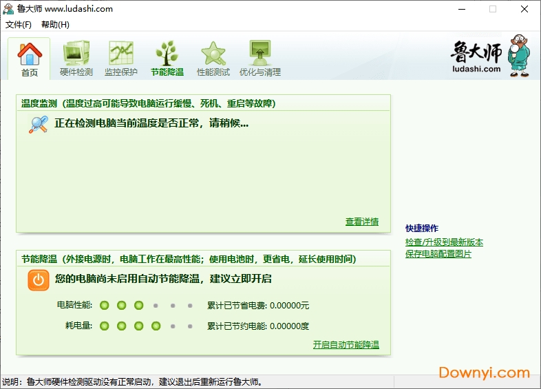Screen dimensions: 541x389
Task: Set 耗电量 level to fourth green dot
Action: tap(156, 326)
